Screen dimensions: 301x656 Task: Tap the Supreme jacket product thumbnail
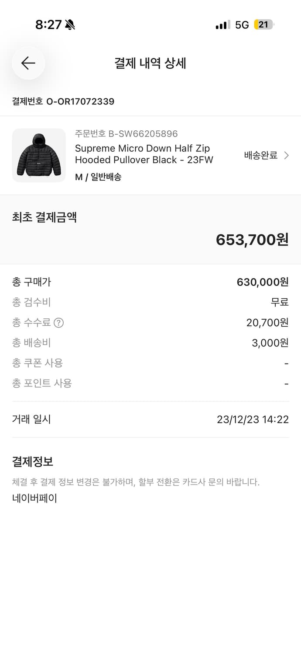39,155
